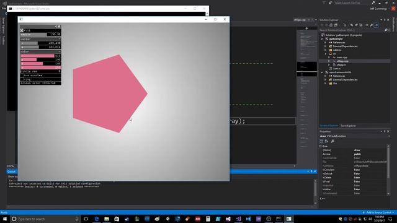This screenshot has width=397, height=223.
Task: Click the Collapse All icon in Solution Explorer toolbar
Action: [x=356, y=25]
